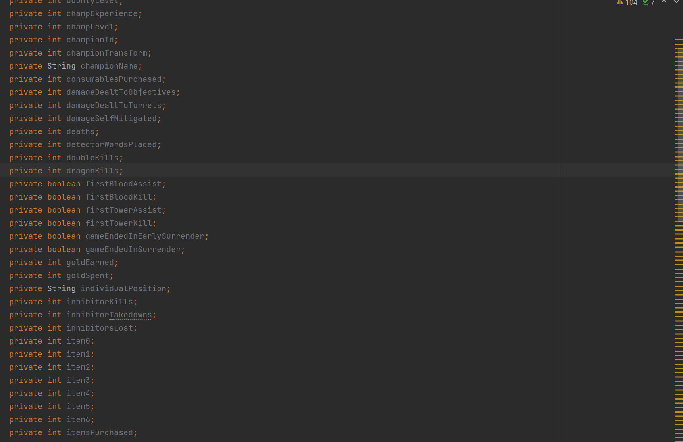Screen dimensions: 683x442
Task: Click private keyword on the deaths line
Action: tap(26, 132)
